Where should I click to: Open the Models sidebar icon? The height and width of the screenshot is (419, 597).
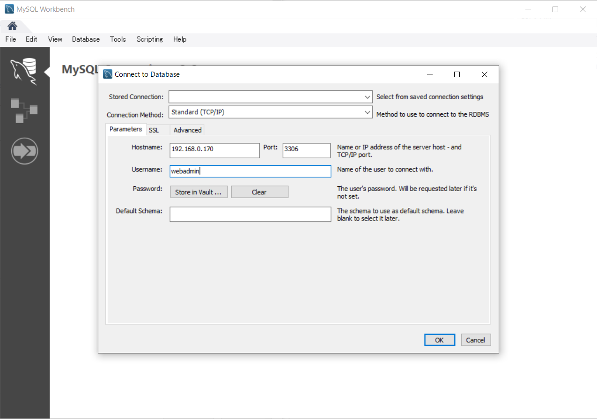tap(24, 110)
